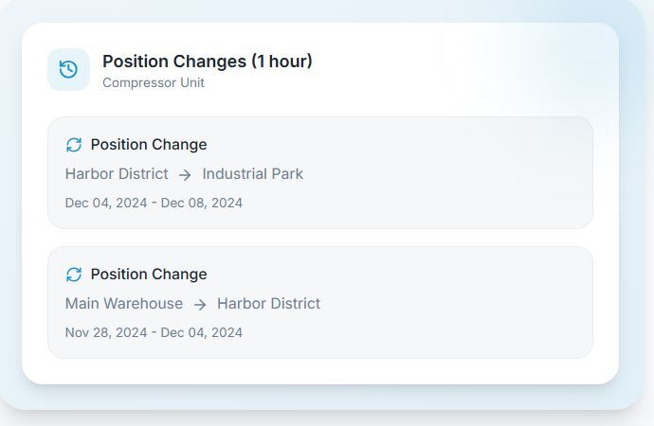This screenshot has height=426, width=654.
Task: Click the "Compressor Unit" subtitle
Action: (154, 83)
